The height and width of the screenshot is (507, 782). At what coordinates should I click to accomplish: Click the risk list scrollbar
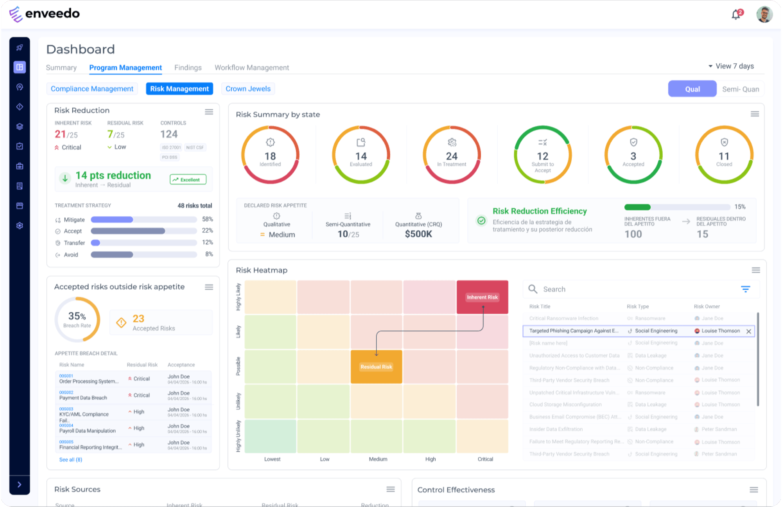coord(758,359)
